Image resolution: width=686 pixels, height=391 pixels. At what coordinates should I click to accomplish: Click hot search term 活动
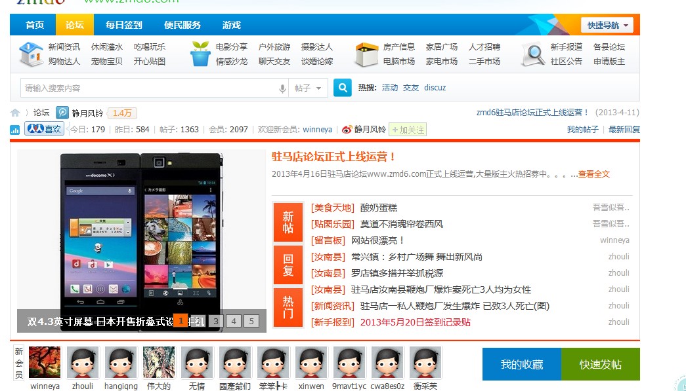pos(390,88)
